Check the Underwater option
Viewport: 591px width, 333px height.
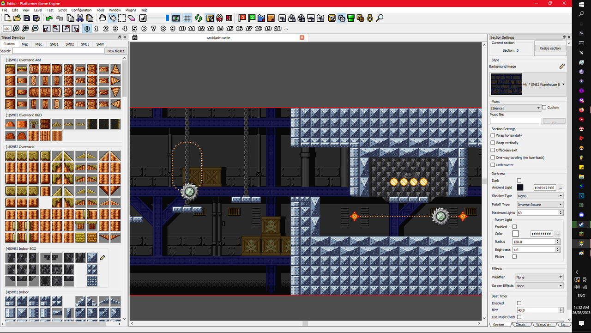[493, 165]
